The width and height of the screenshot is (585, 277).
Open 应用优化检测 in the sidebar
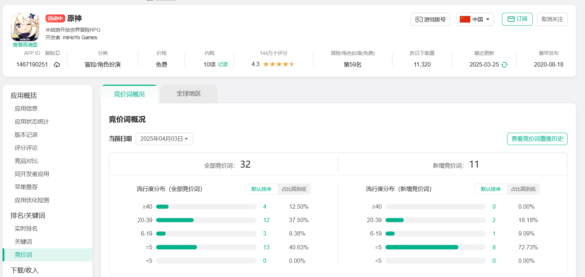pyautogui.click(x=32, y=200)
